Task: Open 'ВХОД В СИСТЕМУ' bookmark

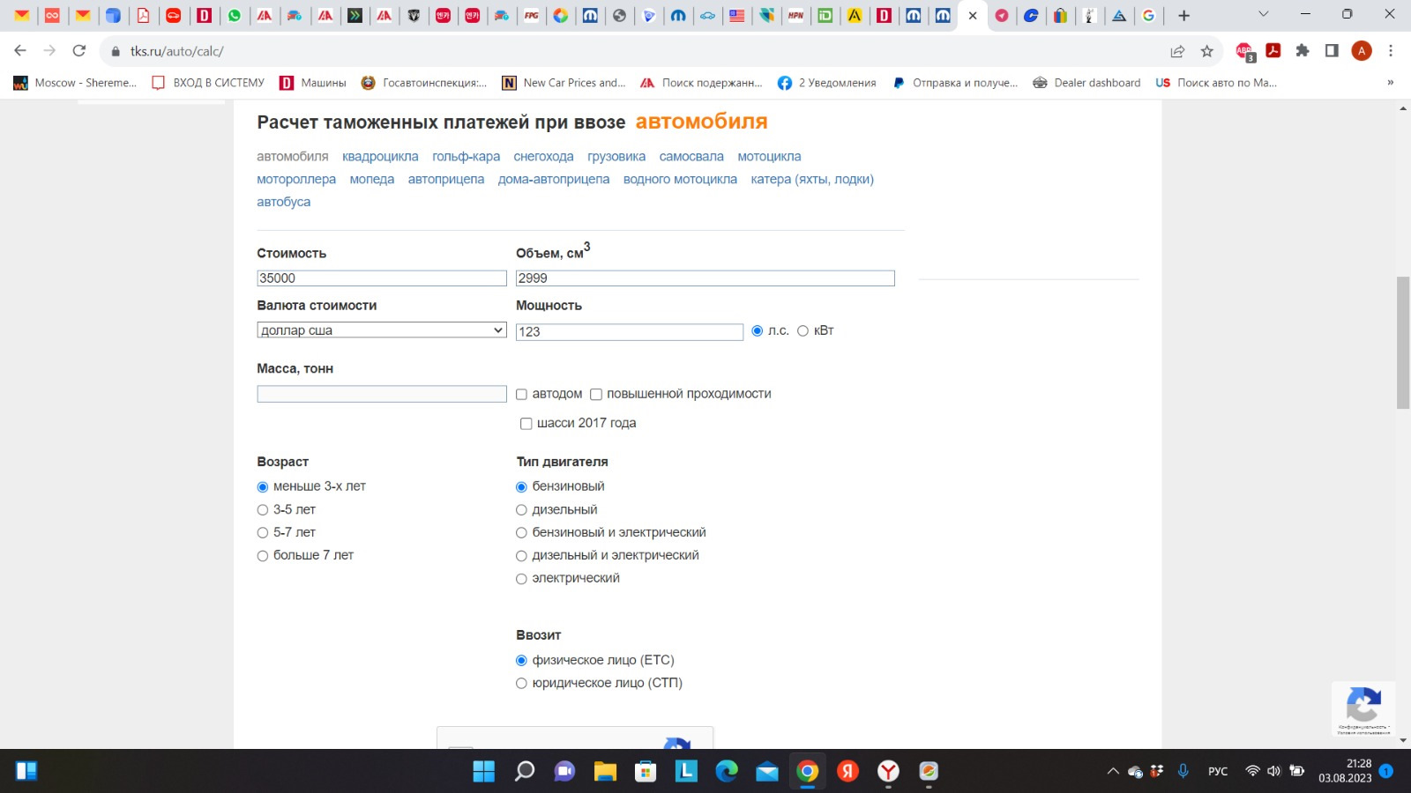Action: pos(208,82)
